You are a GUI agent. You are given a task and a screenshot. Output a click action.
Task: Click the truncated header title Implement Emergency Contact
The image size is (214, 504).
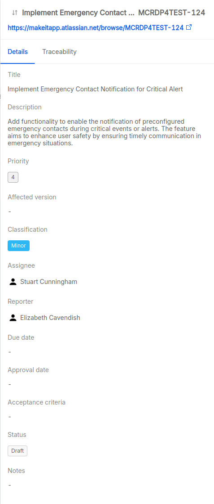(78, 13)
